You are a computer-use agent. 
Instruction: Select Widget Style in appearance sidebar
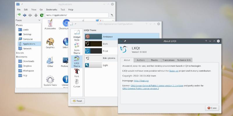point(77,35)
